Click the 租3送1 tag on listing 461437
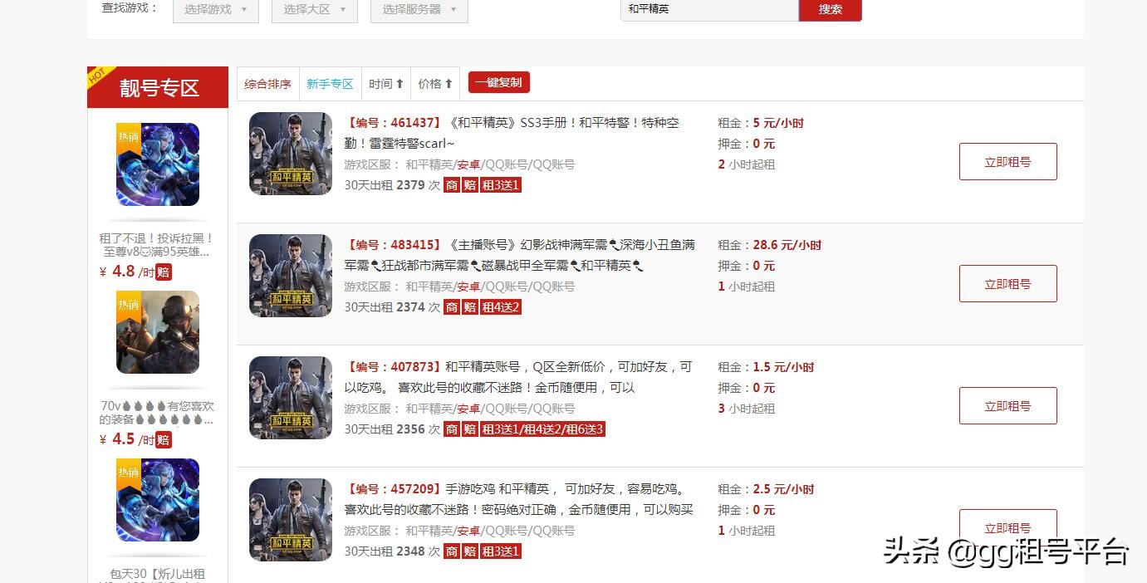 click(x=501, y=185)
